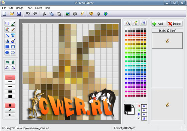Select the 16x16 24 bits icon thumbnail
The height and width of the screenshot is (131, 187).
[x=167, y=40]
